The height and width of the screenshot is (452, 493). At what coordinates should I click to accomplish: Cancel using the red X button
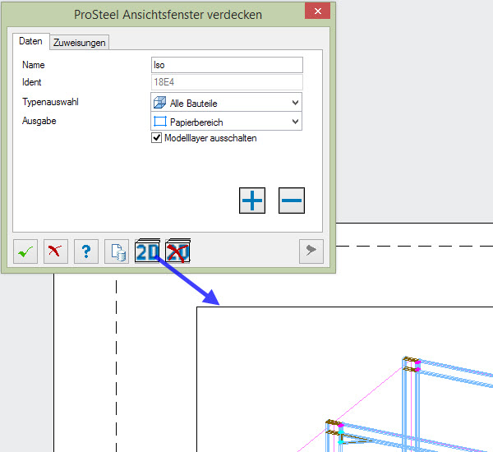(x=56, y=251)
